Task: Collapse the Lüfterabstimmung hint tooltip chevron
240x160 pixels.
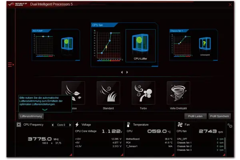Action: [45, 110]
